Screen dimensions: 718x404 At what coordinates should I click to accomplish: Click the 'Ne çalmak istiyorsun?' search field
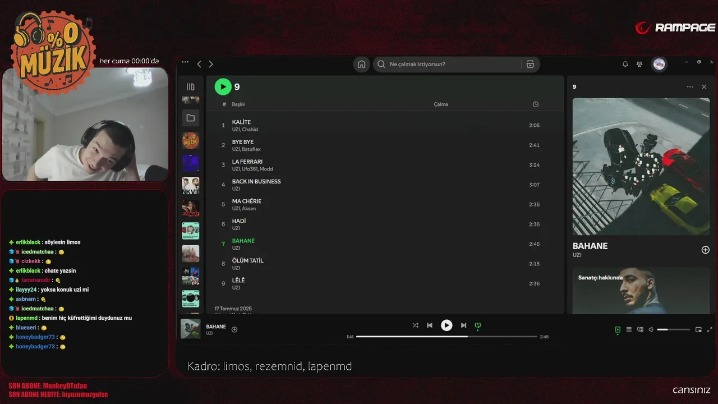tap(447, 64)
